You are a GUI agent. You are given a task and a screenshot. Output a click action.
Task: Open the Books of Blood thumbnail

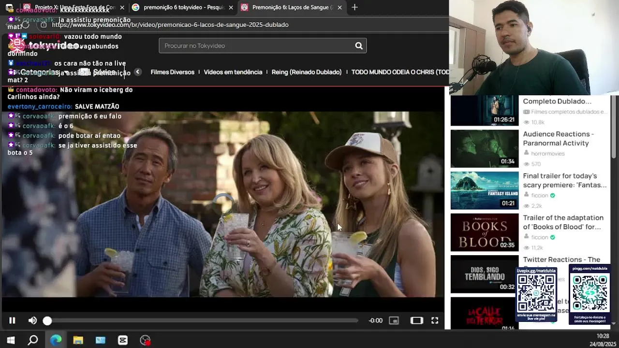pyautogui.click(x=484, y=232)
